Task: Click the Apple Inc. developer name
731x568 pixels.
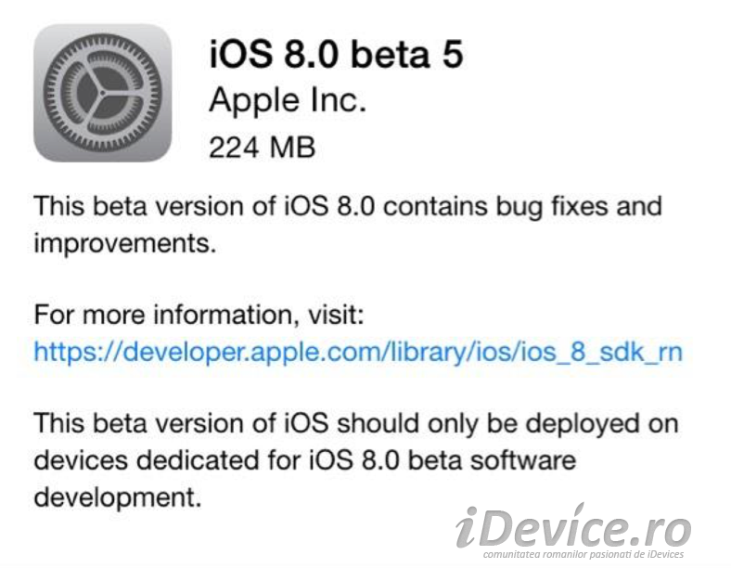Action: pos(288,100)
